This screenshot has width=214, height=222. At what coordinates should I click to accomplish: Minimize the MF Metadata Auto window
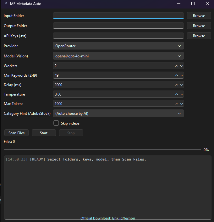[x=179, y=3]
